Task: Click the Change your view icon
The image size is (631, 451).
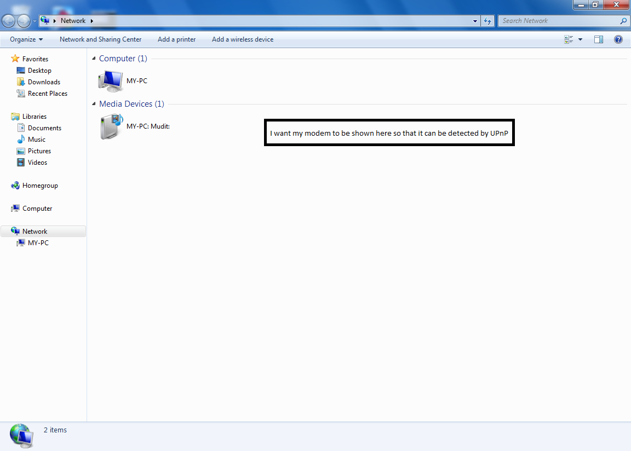Action: 569,39
